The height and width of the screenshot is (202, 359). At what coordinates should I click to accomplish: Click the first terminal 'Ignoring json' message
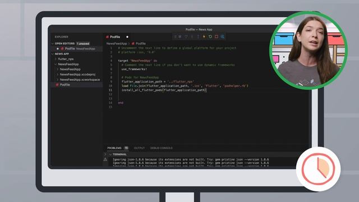point(191,159)
